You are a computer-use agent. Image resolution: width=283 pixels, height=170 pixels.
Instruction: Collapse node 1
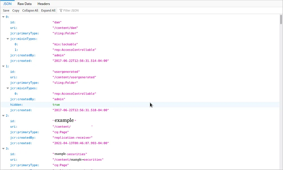coord(3,66)
